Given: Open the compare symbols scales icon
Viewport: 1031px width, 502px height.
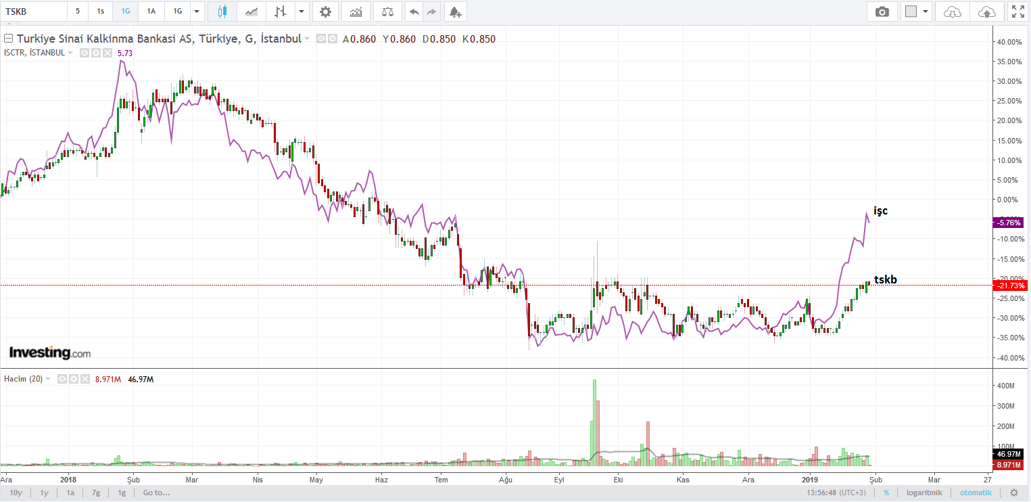Looking at the screenshot, I should point(387,12).
